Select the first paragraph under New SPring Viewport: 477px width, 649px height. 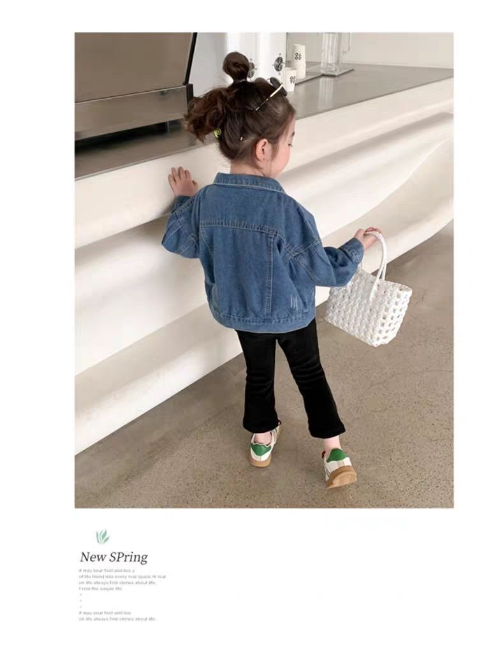122,580
